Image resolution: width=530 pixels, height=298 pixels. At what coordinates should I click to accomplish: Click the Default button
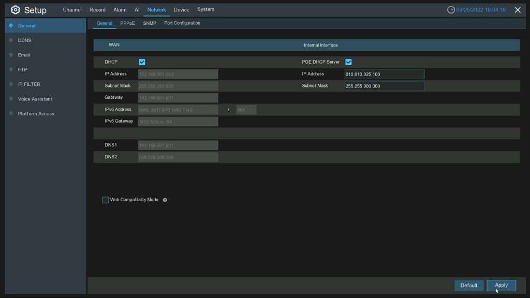[468, 285]
